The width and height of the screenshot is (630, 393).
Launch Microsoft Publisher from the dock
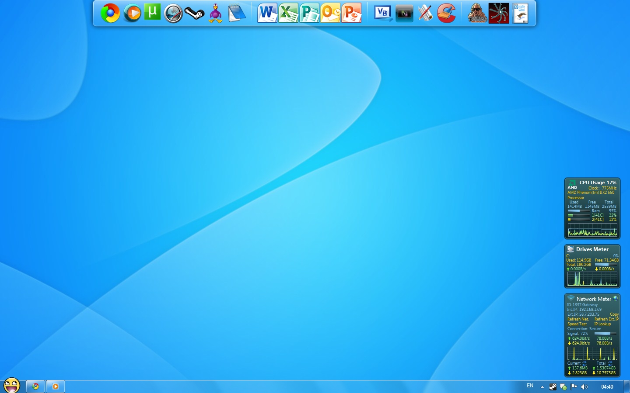tap(309, 13)
